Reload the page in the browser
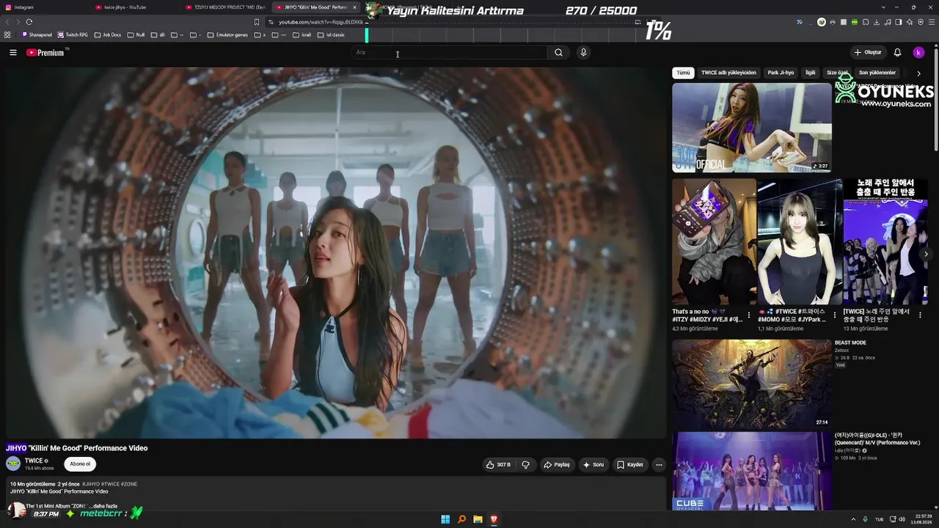This screenshot has width=939, height=528. click(x=29, y=22)
